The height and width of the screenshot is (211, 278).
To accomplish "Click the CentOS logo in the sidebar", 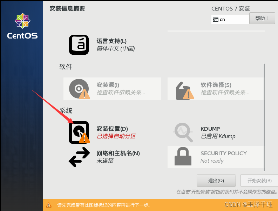I will 22,26.
